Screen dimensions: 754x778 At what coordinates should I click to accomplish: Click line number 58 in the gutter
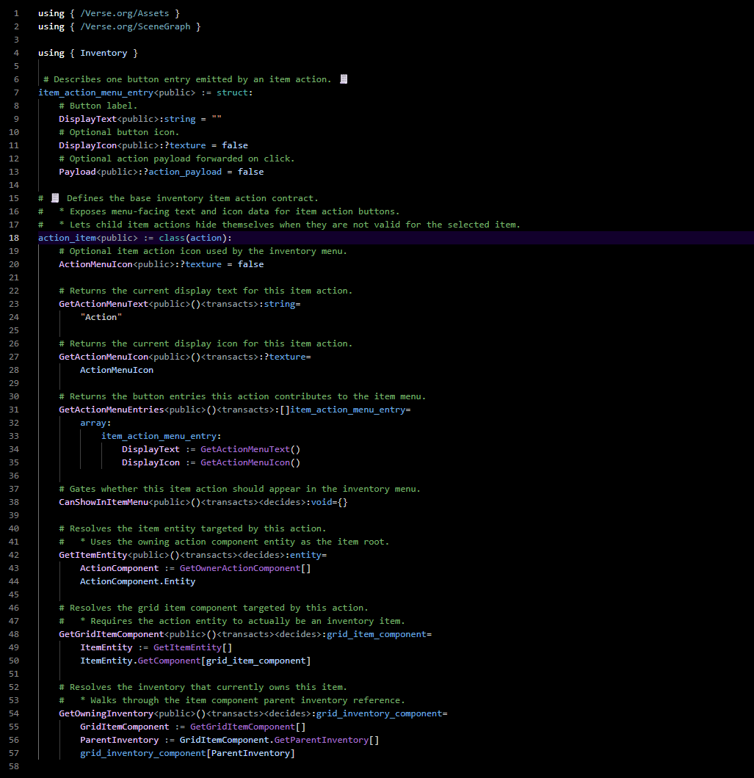coord(14,766)
